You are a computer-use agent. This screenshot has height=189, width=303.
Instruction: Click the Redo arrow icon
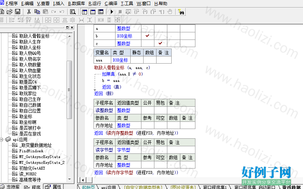[x=54, y=12]
